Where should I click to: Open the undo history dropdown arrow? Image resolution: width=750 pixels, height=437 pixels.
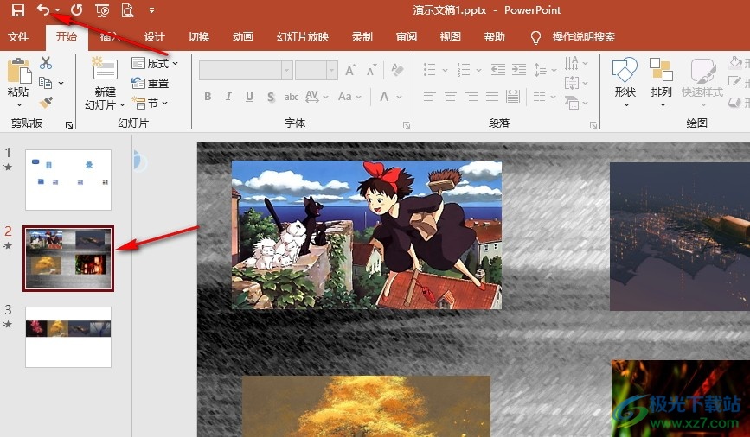coord(57,10)
